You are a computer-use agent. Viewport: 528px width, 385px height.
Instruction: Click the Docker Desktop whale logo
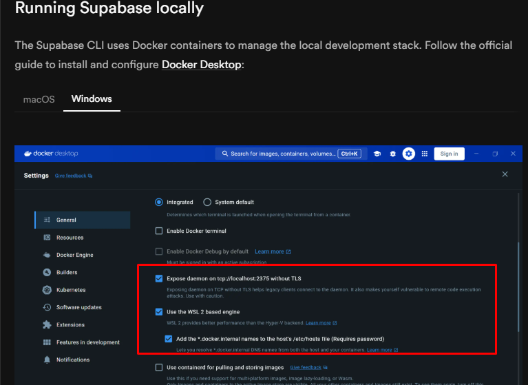click(28, 154)
